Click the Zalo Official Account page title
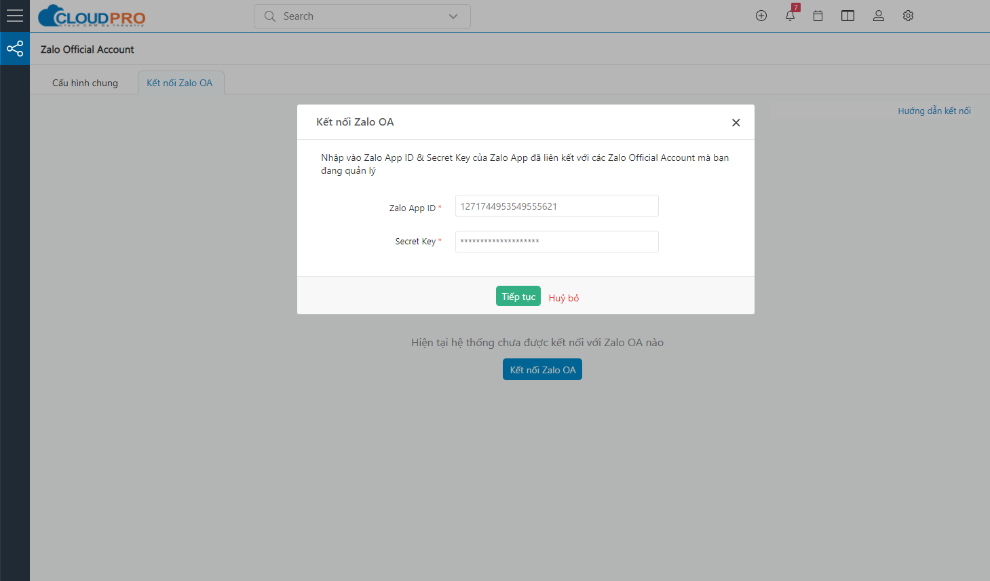 (88, 50)
